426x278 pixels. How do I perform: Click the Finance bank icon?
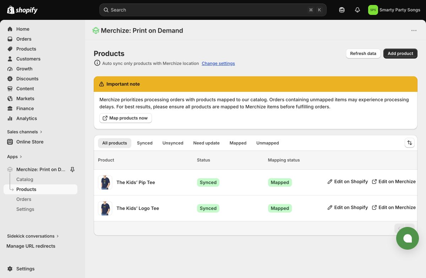point(10,109)
